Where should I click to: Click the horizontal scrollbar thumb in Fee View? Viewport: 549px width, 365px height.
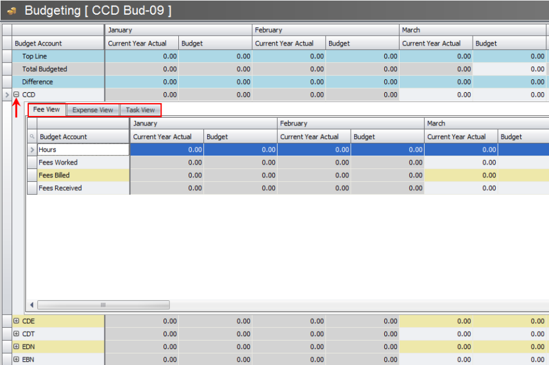(103, 305)
